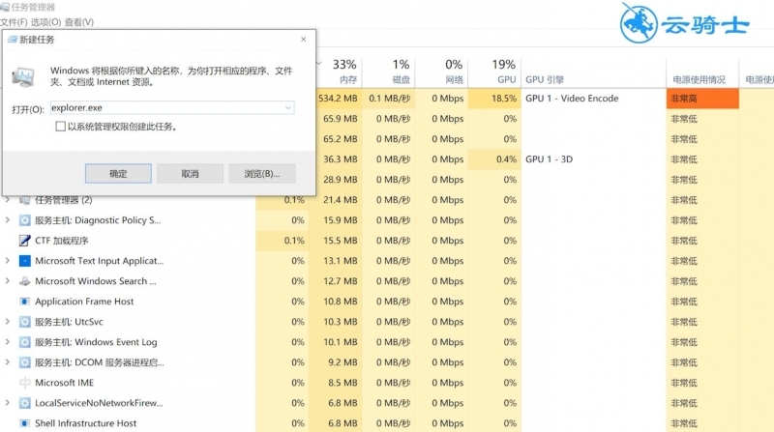This screenshot has height=432, width=774.
Task: Click the 取消 button
Action: point(190,174)
